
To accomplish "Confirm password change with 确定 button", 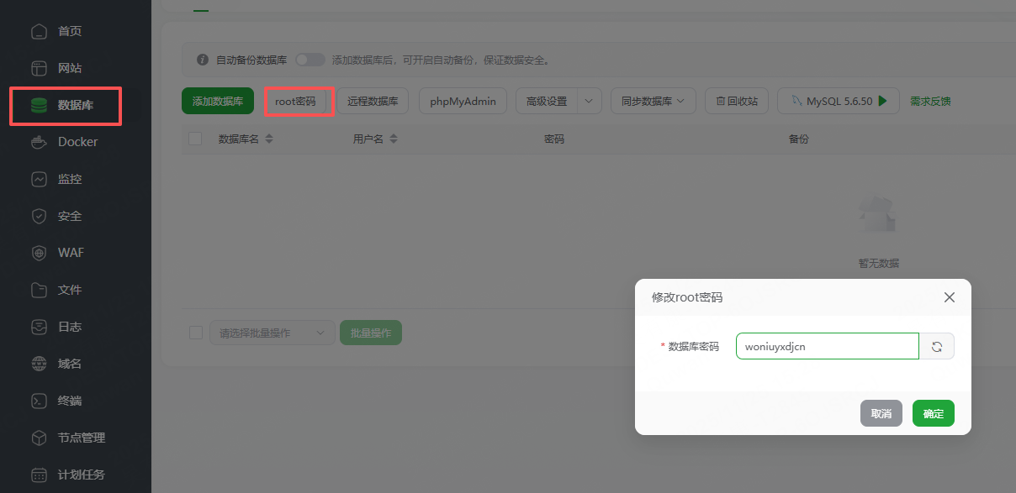I will 933,412.
